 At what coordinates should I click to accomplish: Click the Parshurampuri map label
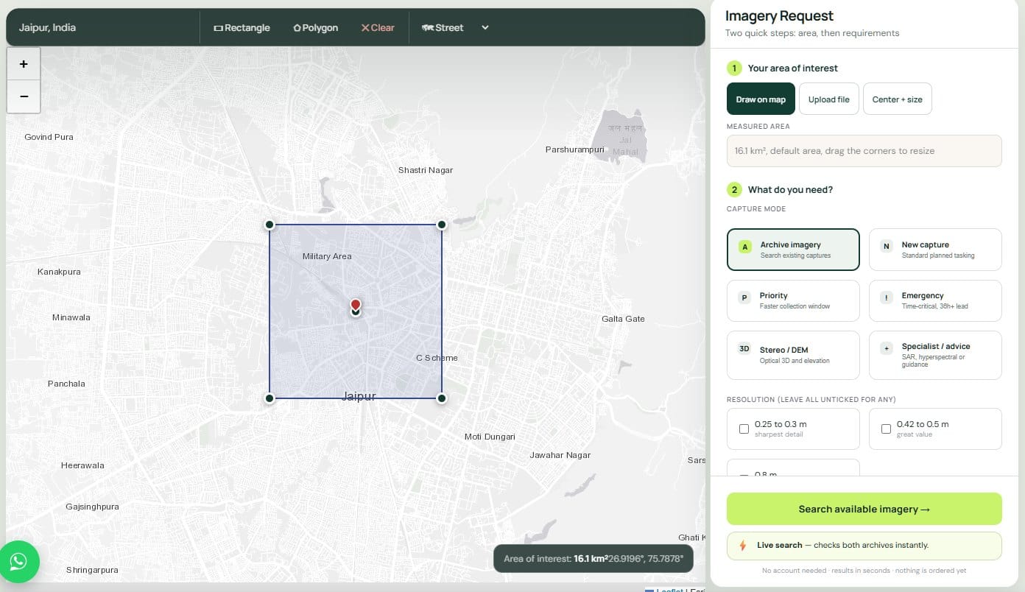coord(574,149)
